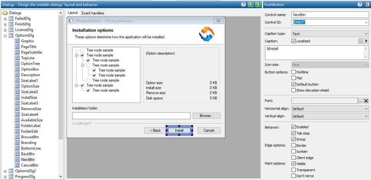Click the LicenseDlg dialog icon
This screenshot has height=180, width=371.
pos(11,30)
